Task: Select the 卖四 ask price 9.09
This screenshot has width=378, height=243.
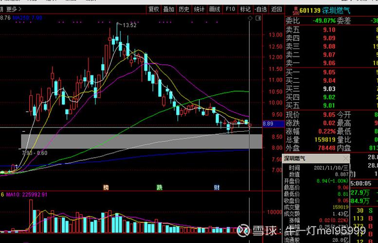Action: [x=329, y=38]
